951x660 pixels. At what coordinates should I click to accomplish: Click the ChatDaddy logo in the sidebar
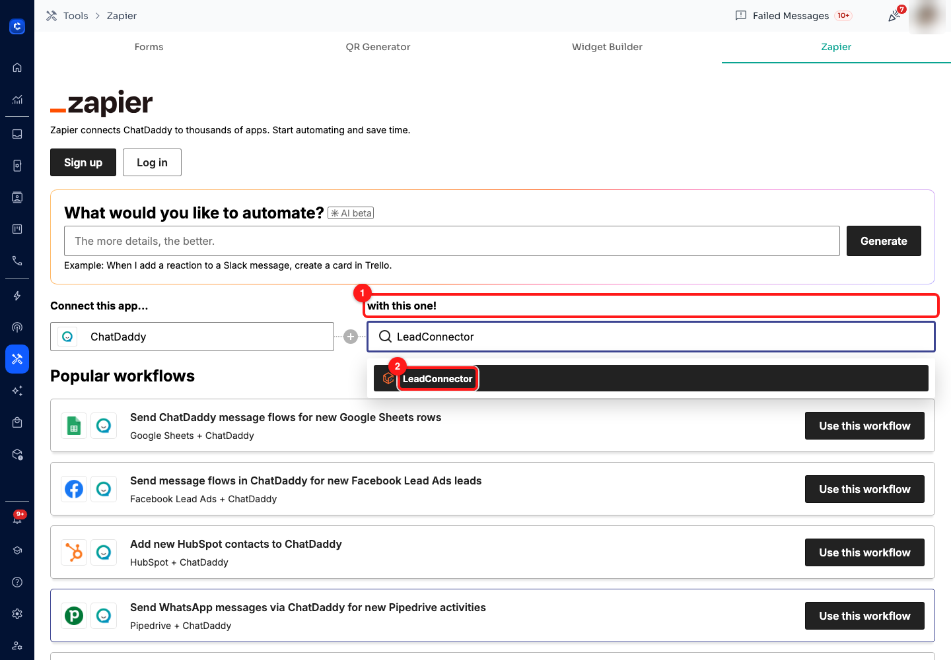(x=17, y=26)
